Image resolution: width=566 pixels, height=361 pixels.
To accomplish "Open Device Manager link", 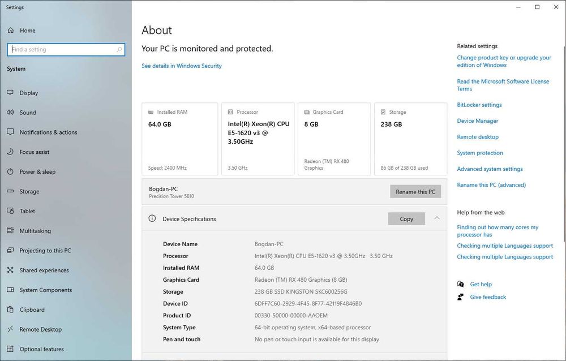I will [x=478, y=121].
